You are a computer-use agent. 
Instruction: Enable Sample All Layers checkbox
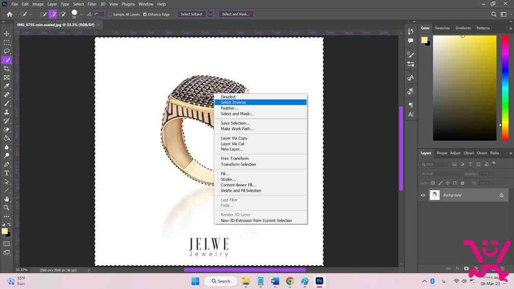[110, 14]
